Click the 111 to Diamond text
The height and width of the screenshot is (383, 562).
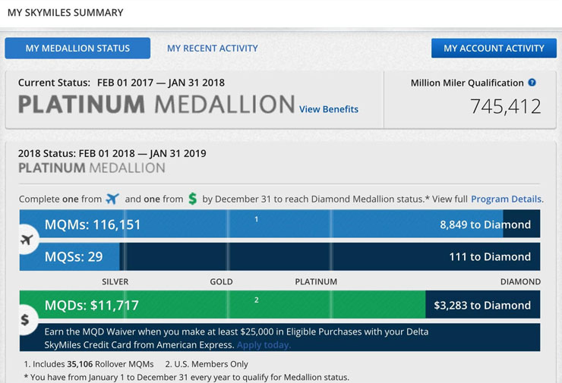tap(490, 256)
